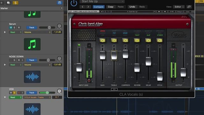Collapse VOX automation lanes triangle
This screenshot has height=115, width=204.
(5, 97)
